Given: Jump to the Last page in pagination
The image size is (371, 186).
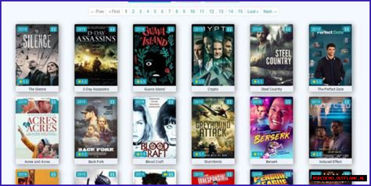Looking at the screenshot, I should (253, 12).
